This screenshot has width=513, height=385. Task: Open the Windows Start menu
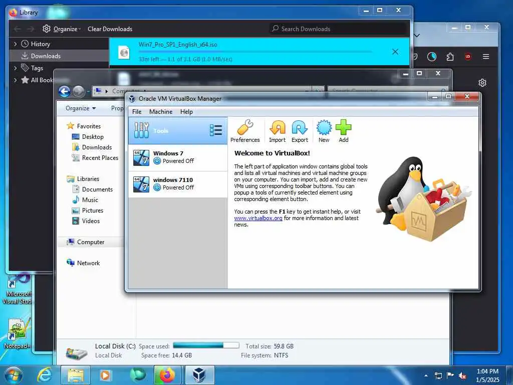(13, 375)
